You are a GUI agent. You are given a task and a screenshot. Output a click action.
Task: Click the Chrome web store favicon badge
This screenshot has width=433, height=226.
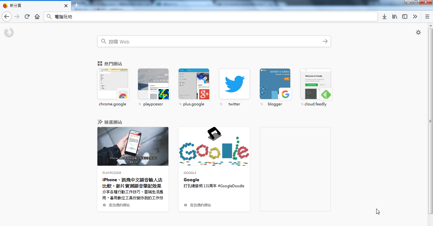point(123,94)
